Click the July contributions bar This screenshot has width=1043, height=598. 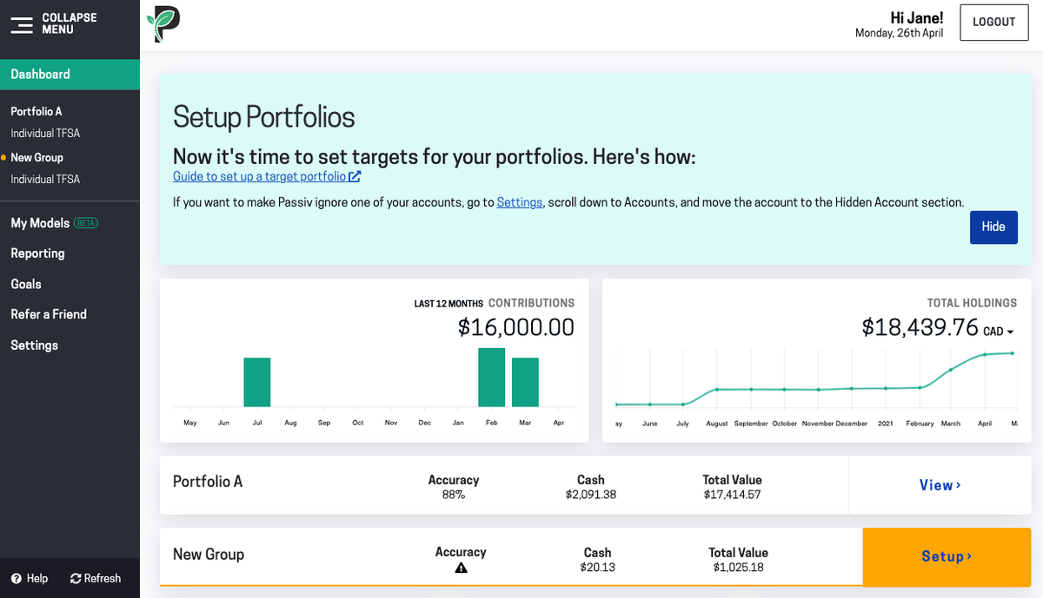[257, 382]
